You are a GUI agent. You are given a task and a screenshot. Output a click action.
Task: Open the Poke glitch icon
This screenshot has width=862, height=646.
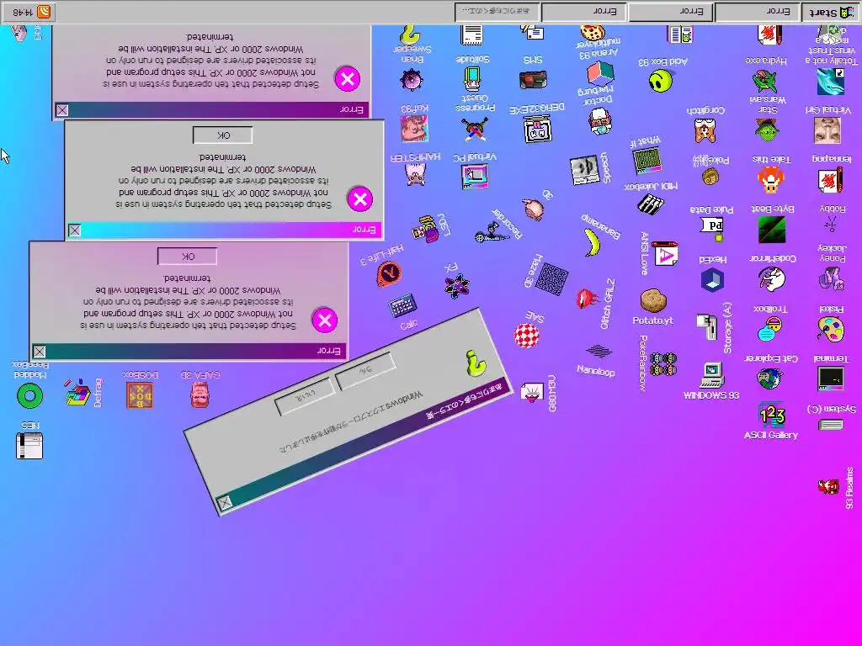(710, 177)
